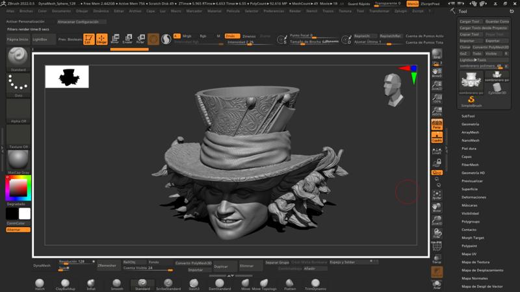This screenshot has height=292, width=520.
Task: Select the TrimDynamic brush
Action: 315,284
